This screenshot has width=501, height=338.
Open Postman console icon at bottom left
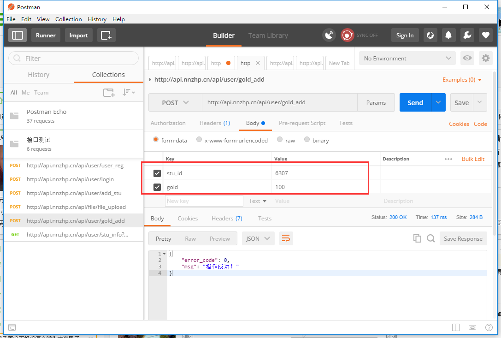click(x=12, y=327)
